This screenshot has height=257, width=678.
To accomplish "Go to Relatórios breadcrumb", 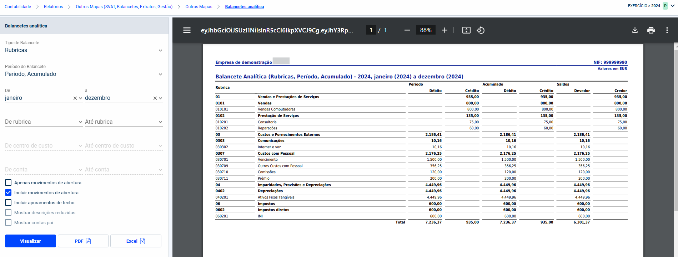I will click(x=53, y=7).
